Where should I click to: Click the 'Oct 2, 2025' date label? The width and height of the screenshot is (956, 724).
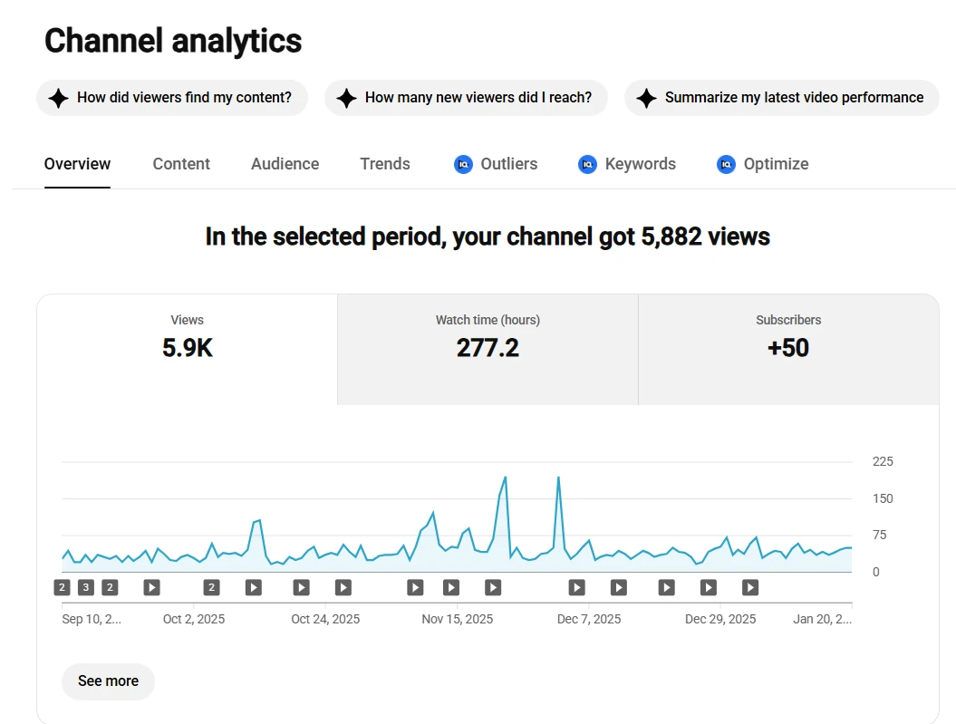(x=194, y=619)
